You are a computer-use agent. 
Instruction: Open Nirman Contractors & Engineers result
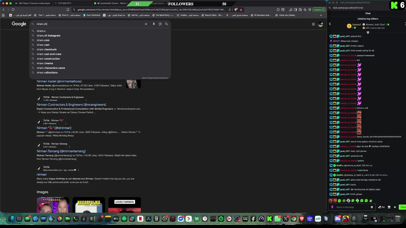(x=71, y=104)
